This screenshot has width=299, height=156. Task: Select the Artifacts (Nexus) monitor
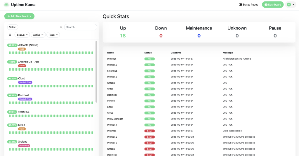(x=28, y=45)
